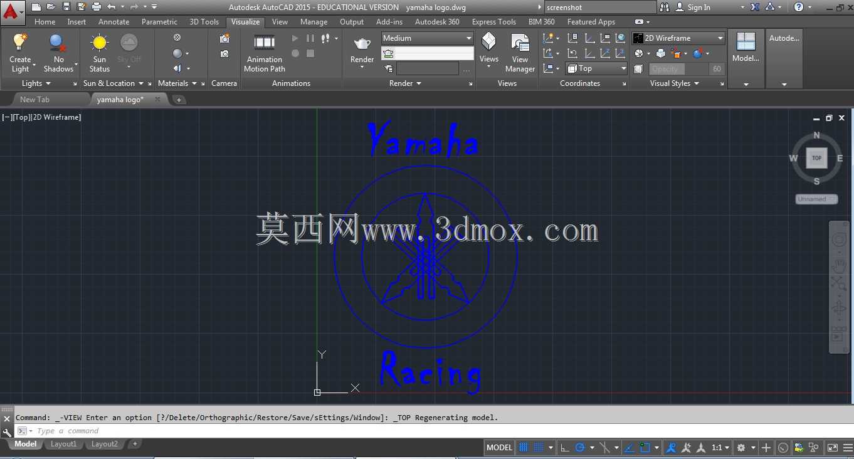Screen dimensions: 854x459
Task: Open the View Manager
Action: [520, 53]
